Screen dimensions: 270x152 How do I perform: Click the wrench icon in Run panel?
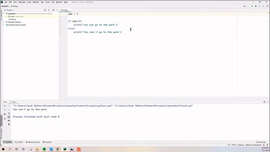(5, 119)
